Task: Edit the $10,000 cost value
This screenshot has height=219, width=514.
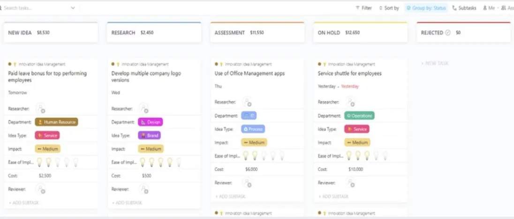Action: (355, 169)
